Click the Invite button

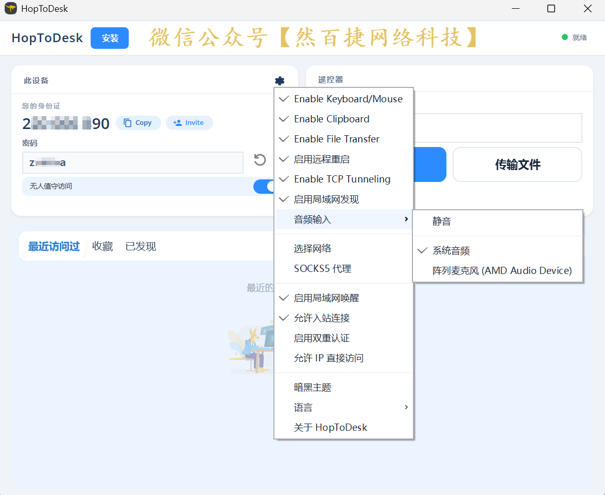[189, 123]
